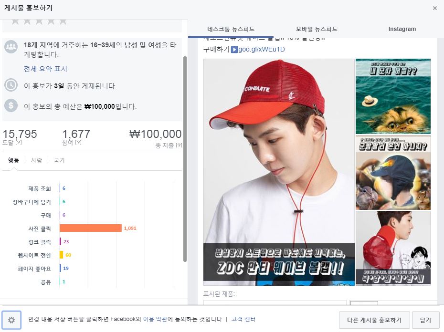The height and width of the screenshot is (332, 444).
Task: Click the question mark next to 도달
Action: [x=19, y=142]
